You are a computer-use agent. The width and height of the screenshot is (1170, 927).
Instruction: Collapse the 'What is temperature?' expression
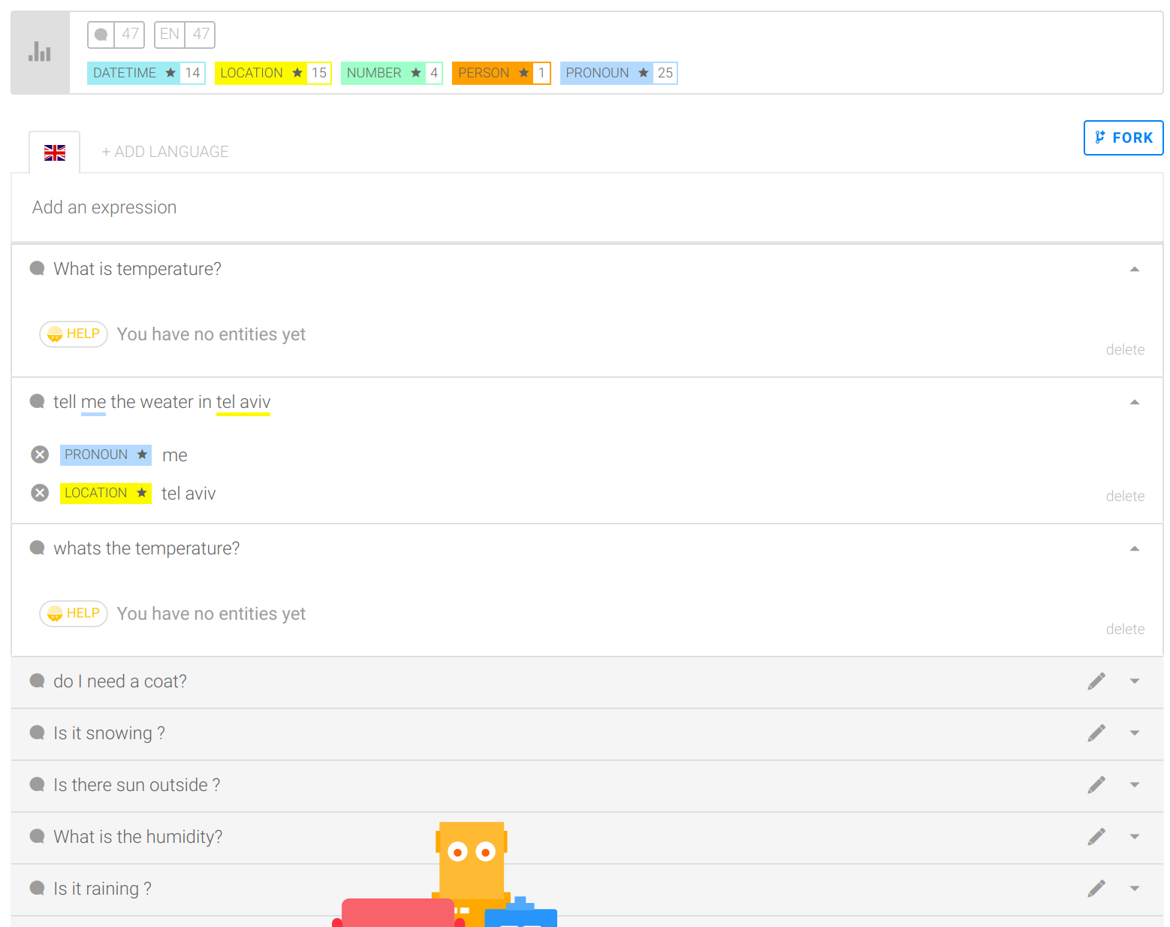[1135, 269]
